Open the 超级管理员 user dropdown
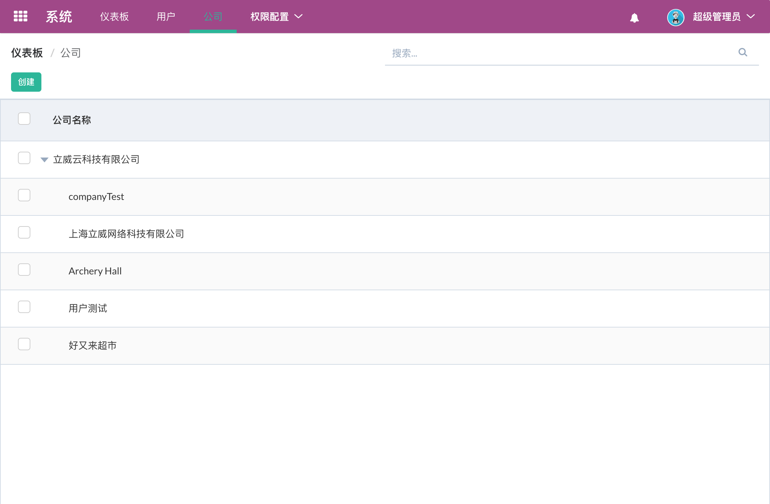This screenshot has width=770, height=504. 724,17
